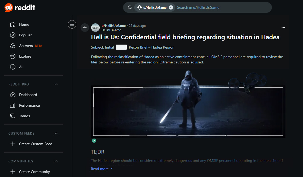Open the HellisUsGame profile avatar
The width and height of the screenshot is (303, 177).
[95, 28]
